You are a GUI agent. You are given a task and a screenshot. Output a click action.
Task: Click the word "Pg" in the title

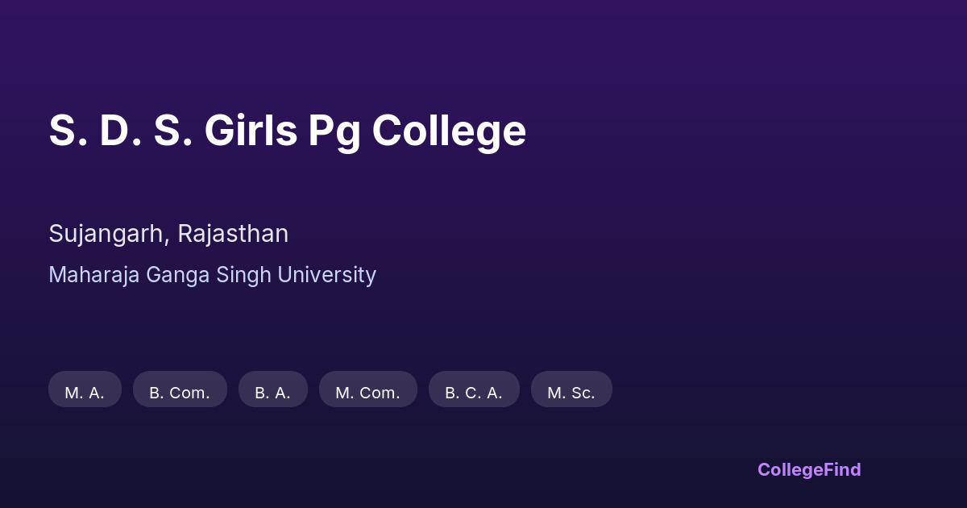click(334, 132)
